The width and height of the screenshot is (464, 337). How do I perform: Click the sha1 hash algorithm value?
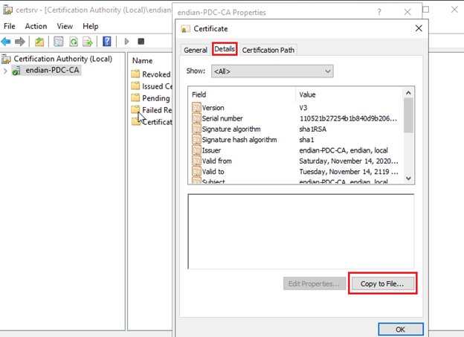click(x=306, y=139)
